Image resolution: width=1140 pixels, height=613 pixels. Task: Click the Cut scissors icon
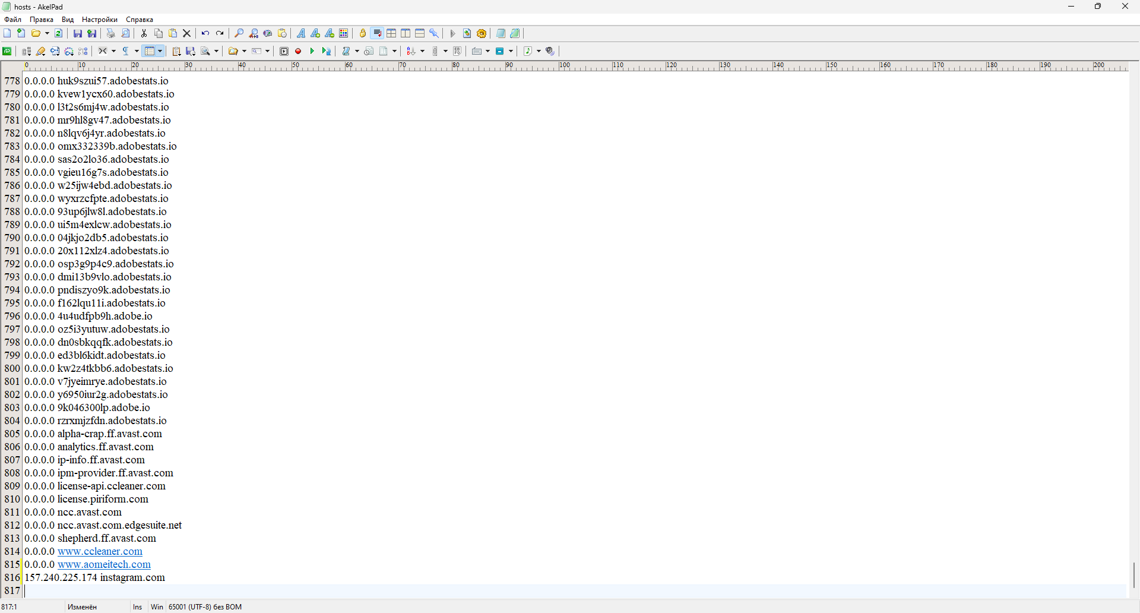coord(144,34)
